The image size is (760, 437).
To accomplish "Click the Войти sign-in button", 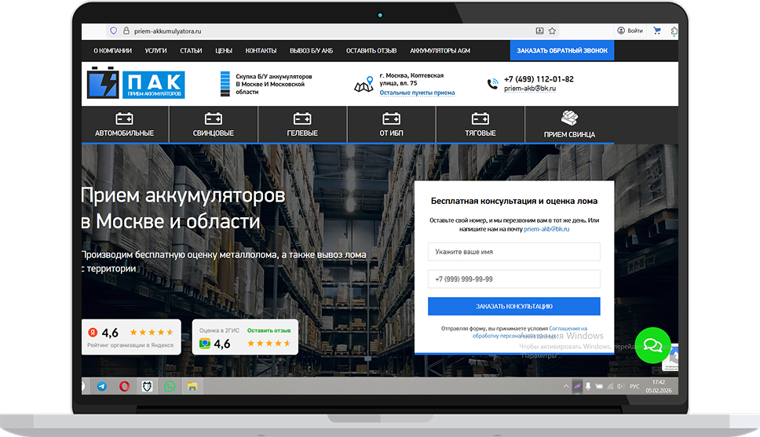I will 630,31.
